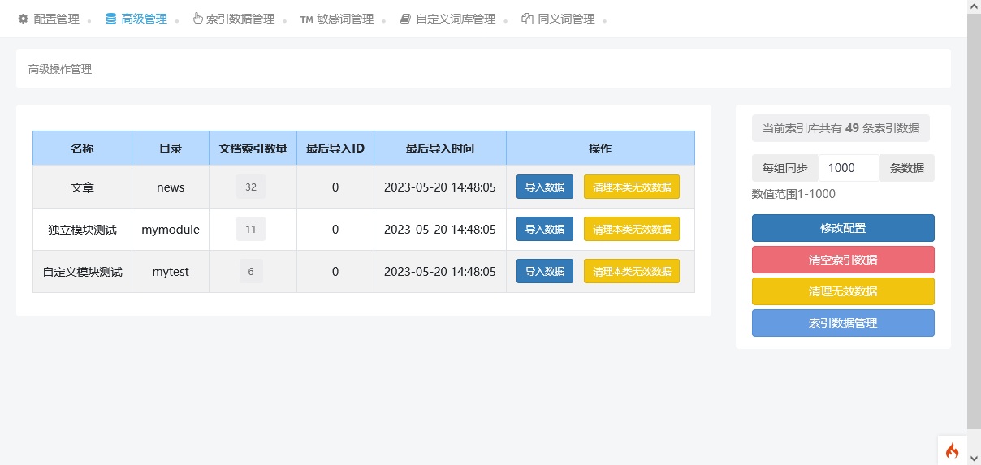
Task: Click the page's vertical scrollbar thumb
Action: tap(974, 221)
